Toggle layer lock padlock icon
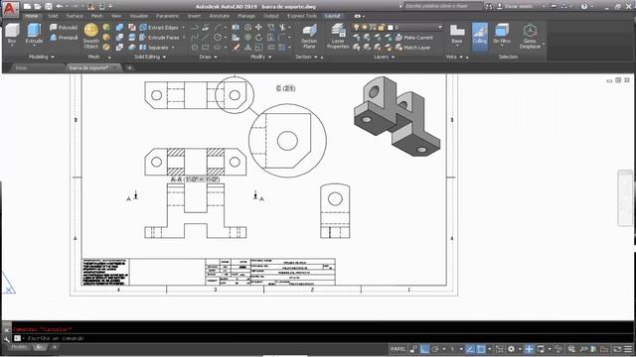 (x=381, y=27)
